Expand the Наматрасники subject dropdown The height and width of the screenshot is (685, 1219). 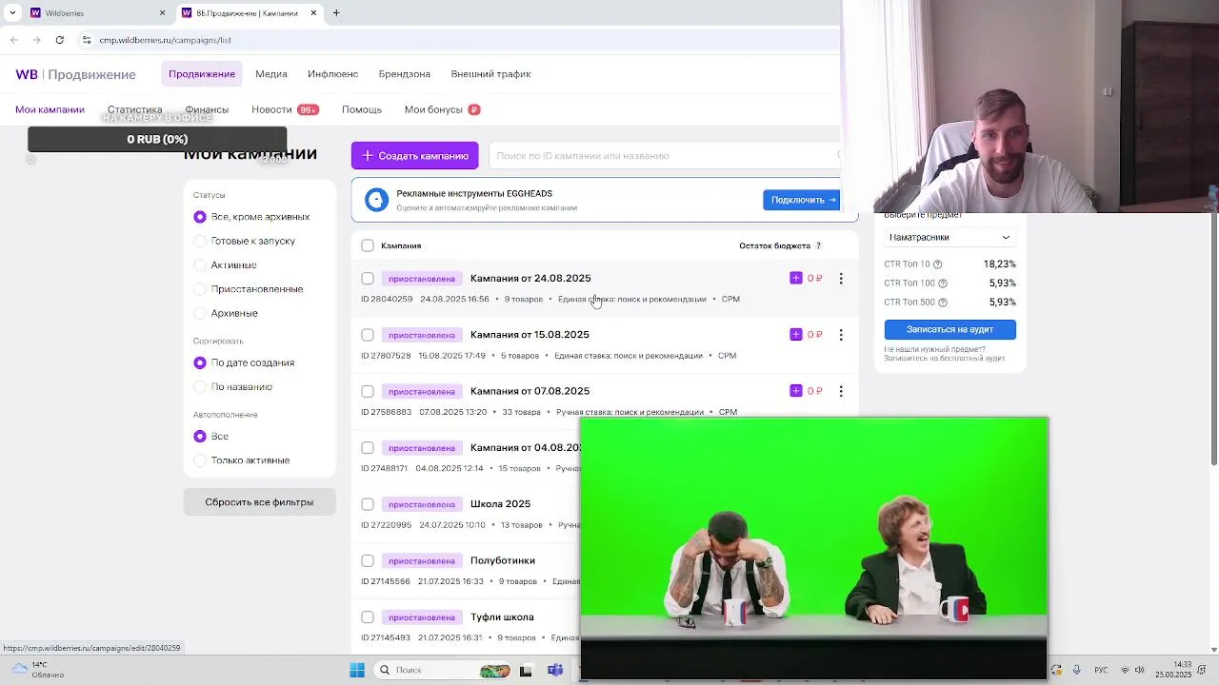coord(949,237)
